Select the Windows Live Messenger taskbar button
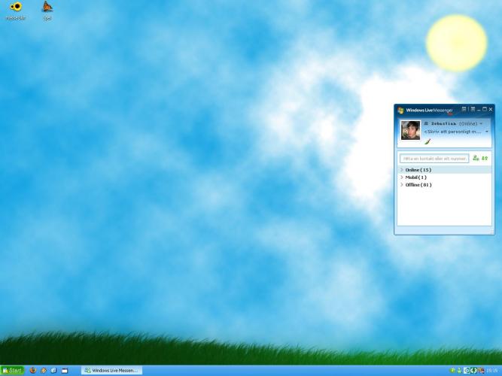This screenshot has width=502, height=376. (x=111, y=371)
